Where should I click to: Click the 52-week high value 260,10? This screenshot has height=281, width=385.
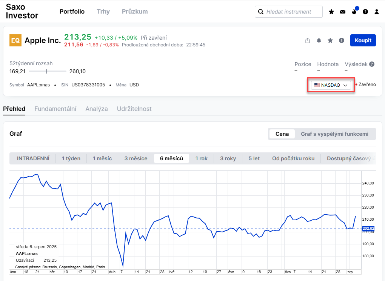(77, 71)
